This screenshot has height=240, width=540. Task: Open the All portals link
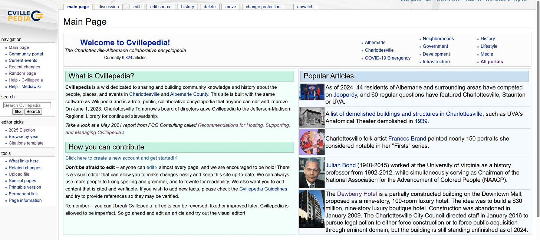(492, 62)
